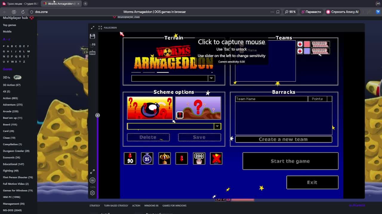Viewport: 382px width, 214px height.
Task: Click the ACTION tag below the game
Action: coord(136,206)
